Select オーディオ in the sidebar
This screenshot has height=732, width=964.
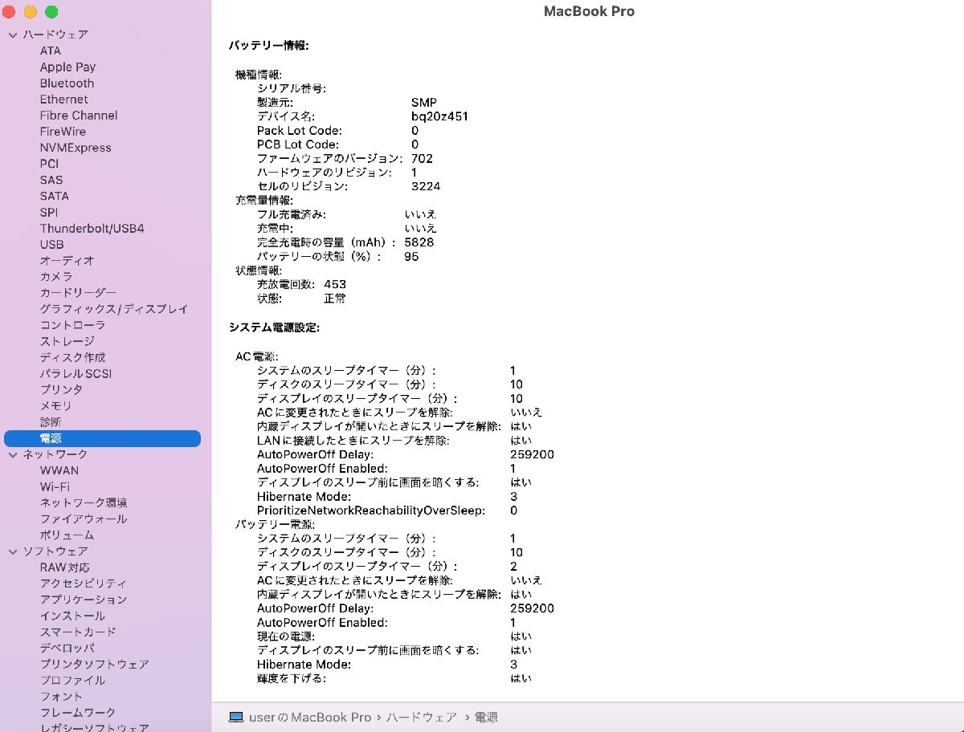pos(67,260)
